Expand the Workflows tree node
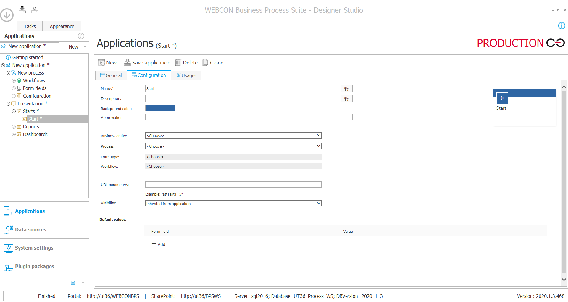 (14, 80)
